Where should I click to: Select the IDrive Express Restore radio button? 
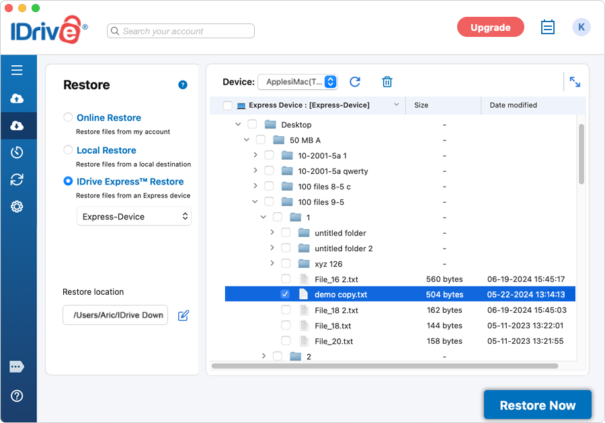coord(68,181)
